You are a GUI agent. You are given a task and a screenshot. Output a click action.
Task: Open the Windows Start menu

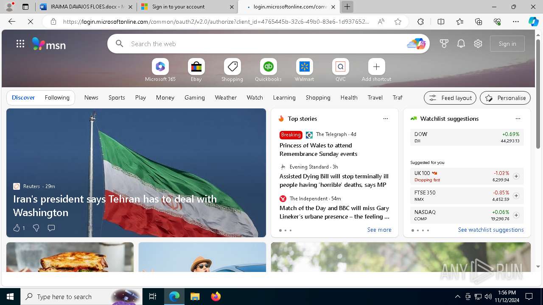[x=10, y=297]
